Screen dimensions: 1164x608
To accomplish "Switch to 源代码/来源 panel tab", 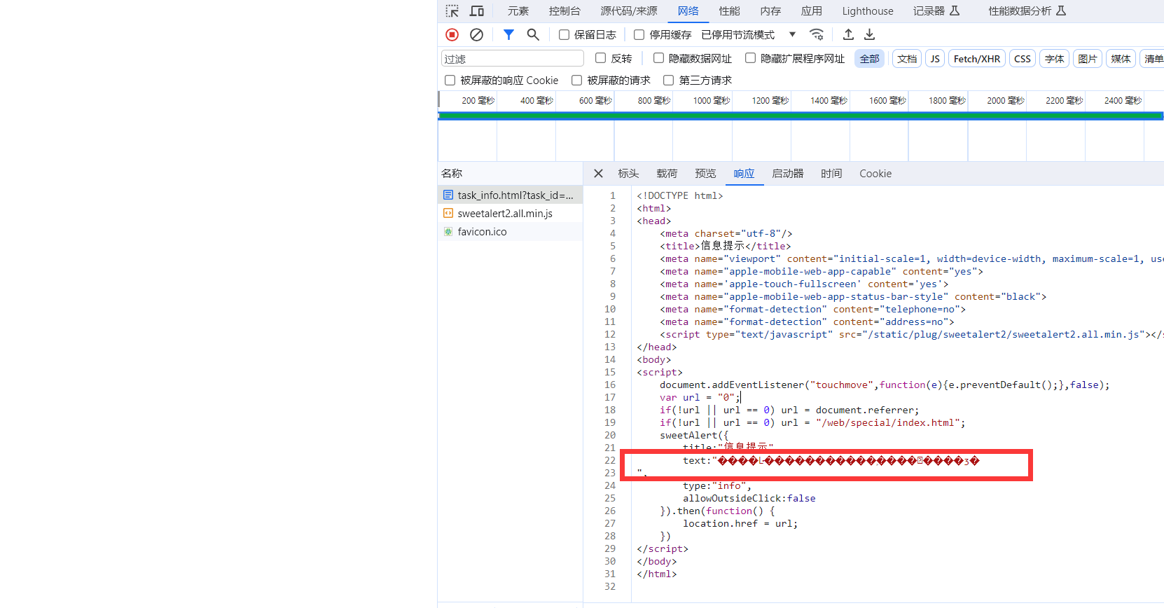I will tap(629, 11).
